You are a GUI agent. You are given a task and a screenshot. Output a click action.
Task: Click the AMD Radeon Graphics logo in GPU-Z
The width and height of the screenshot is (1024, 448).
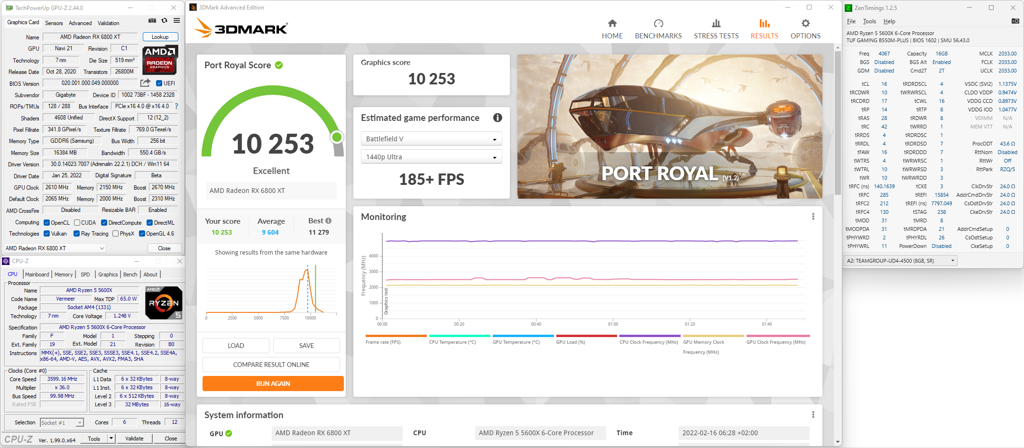click(x=160, y=60)
